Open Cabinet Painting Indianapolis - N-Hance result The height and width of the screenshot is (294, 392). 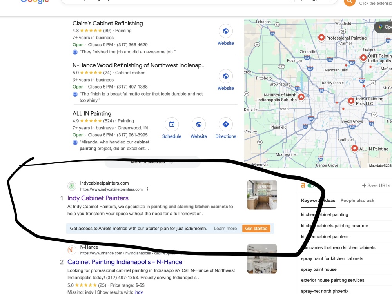click(x=125, y=262)
